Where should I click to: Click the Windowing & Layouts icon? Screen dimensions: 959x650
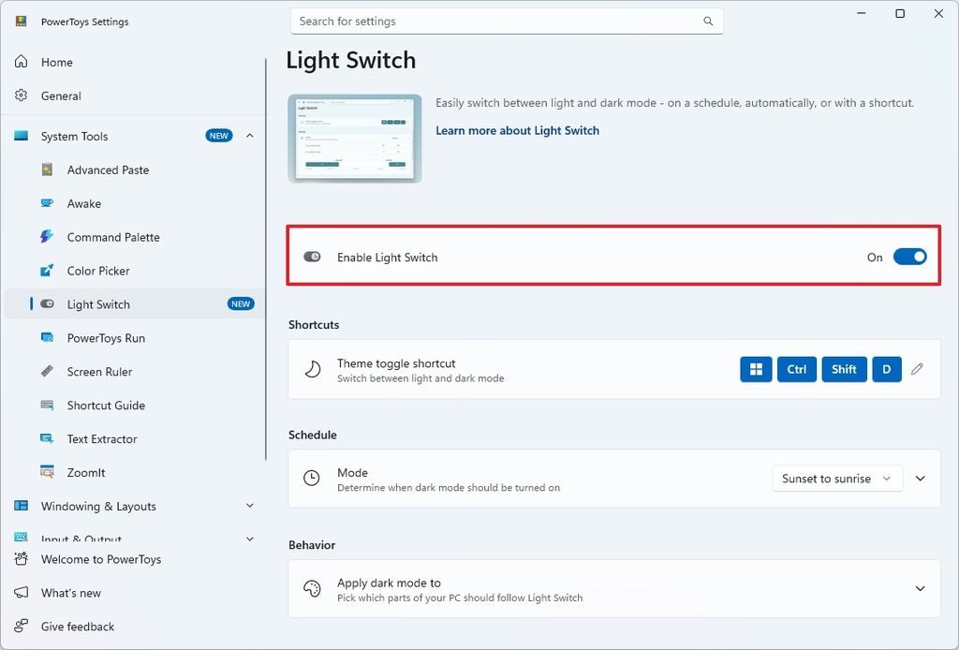click(x=21, y=506)
